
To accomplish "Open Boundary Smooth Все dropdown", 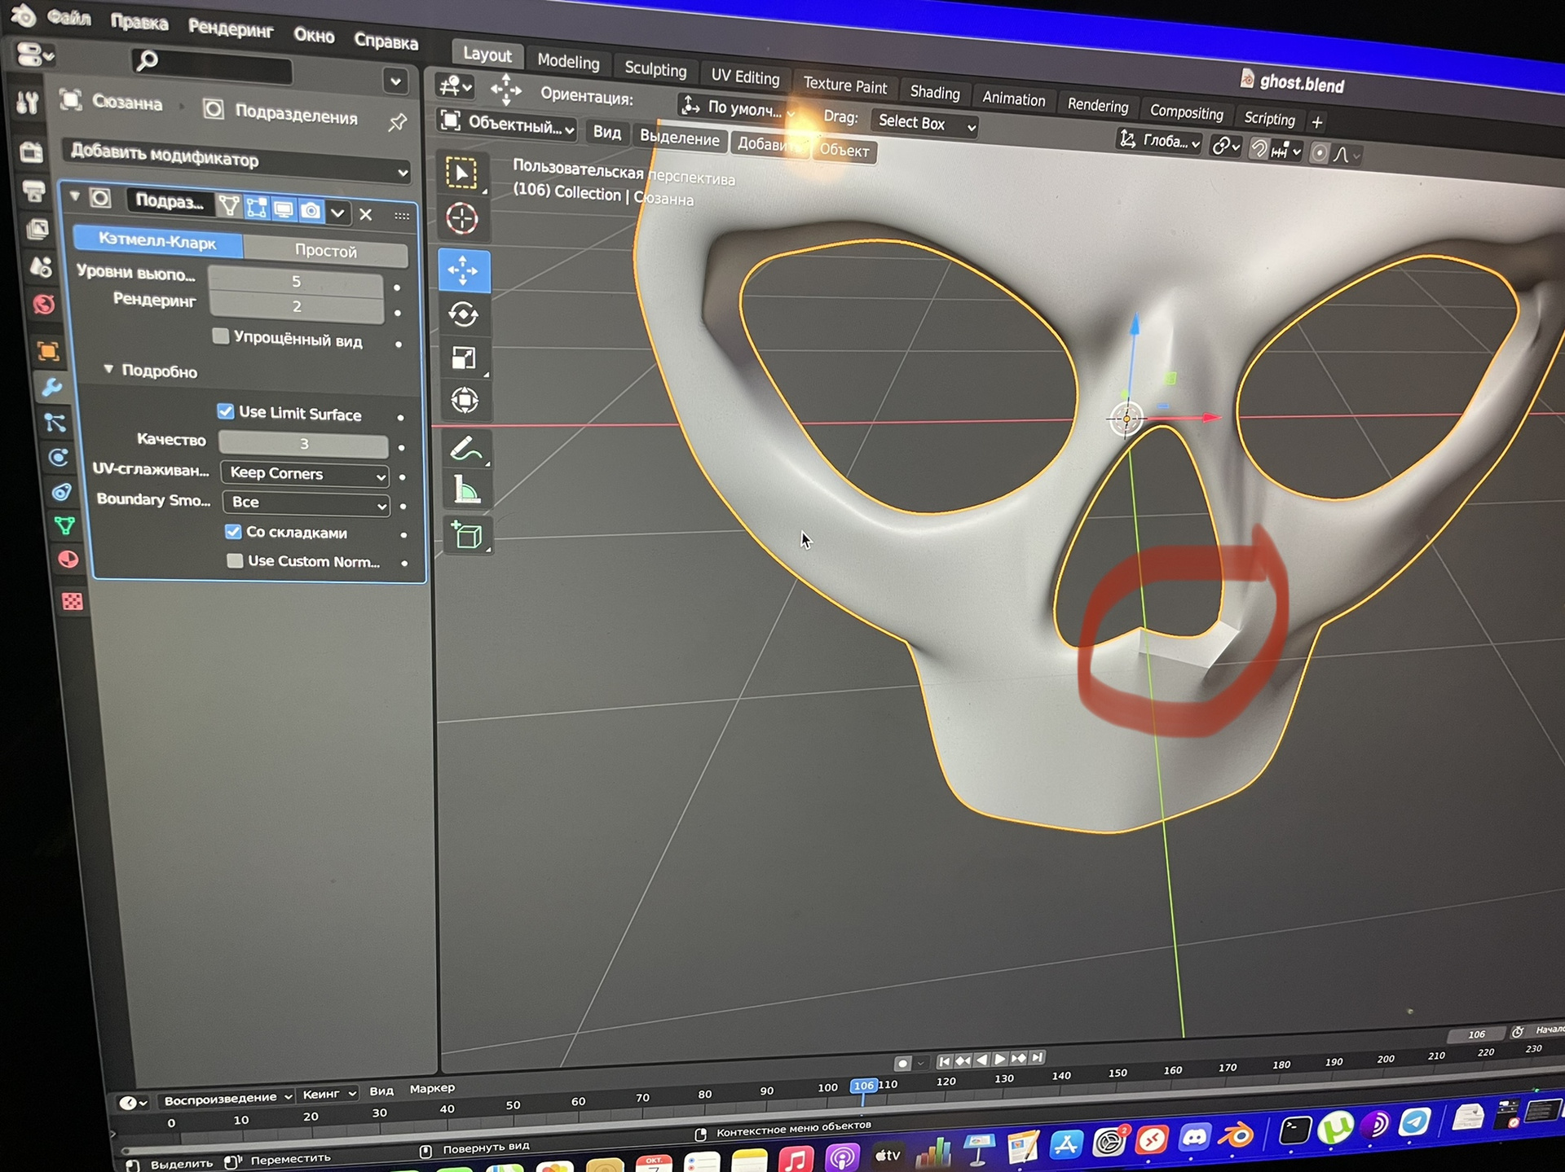I will 306,503.
